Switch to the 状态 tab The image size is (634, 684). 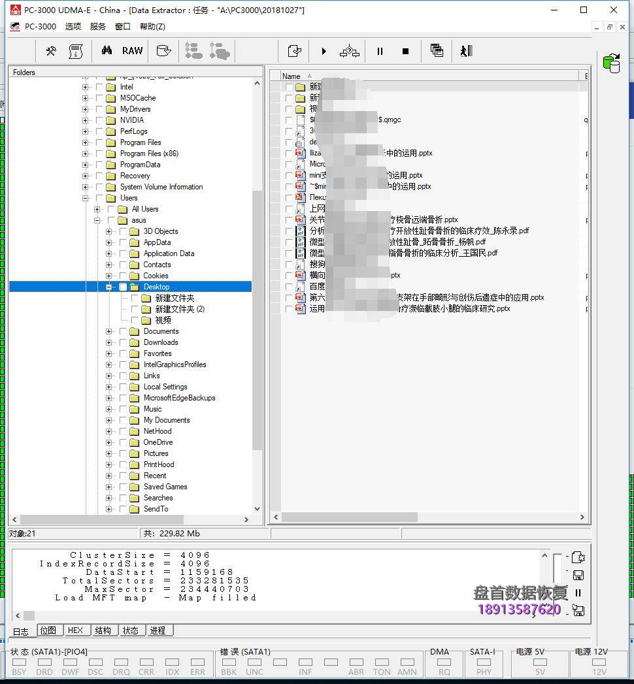click(x=131, y=630)
